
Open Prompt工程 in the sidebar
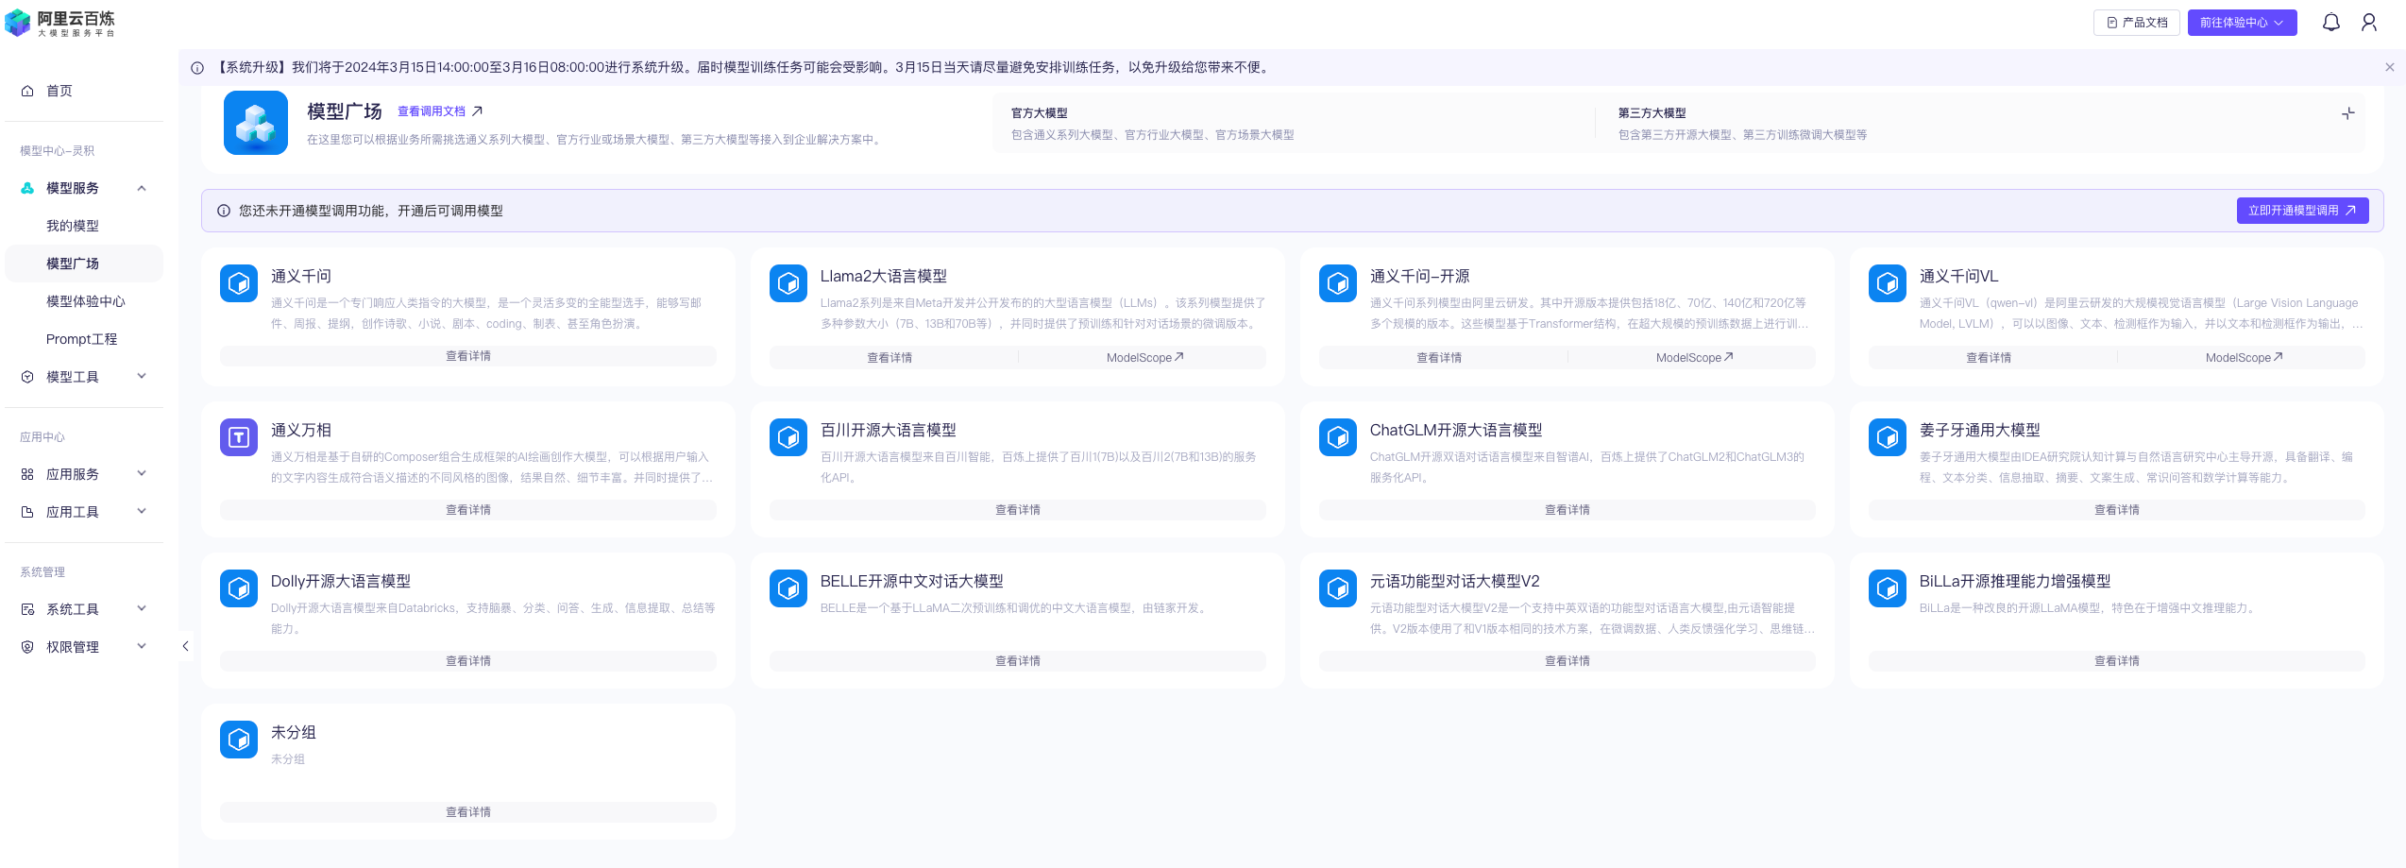84,339
